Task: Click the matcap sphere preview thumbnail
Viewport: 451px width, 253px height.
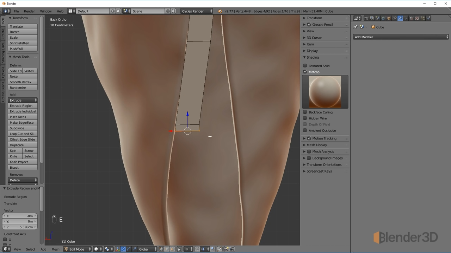Action: (325, 92)
